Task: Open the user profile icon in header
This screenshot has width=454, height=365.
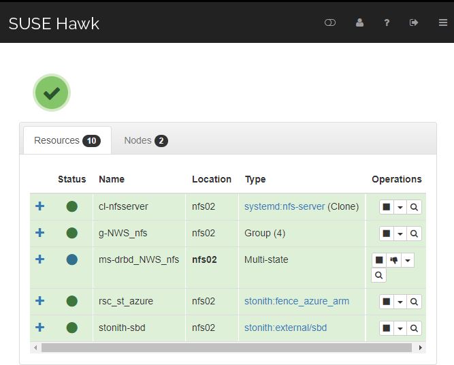Action: [x=359, y=22]
